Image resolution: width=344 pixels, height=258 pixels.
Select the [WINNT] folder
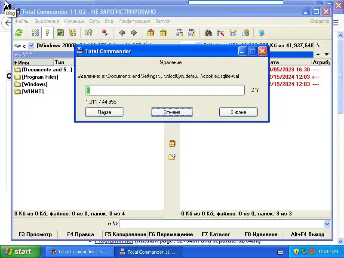tap(29, 91)
